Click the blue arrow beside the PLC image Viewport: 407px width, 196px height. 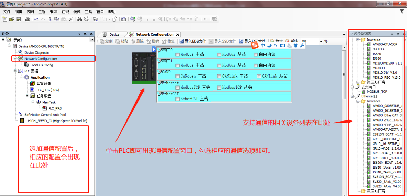tap(154, 49)
